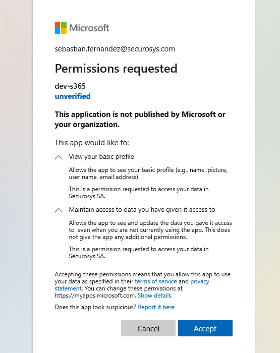Collapse the View your basic profile chevron
The width and height of the screenshot is (280, 353).
59,157
